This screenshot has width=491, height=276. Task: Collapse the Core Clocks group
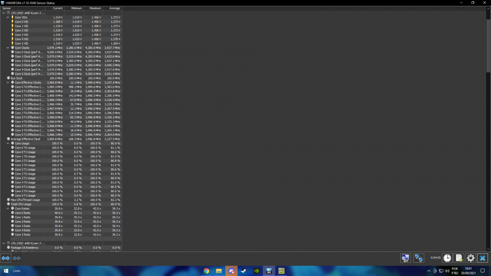point(8,48)
